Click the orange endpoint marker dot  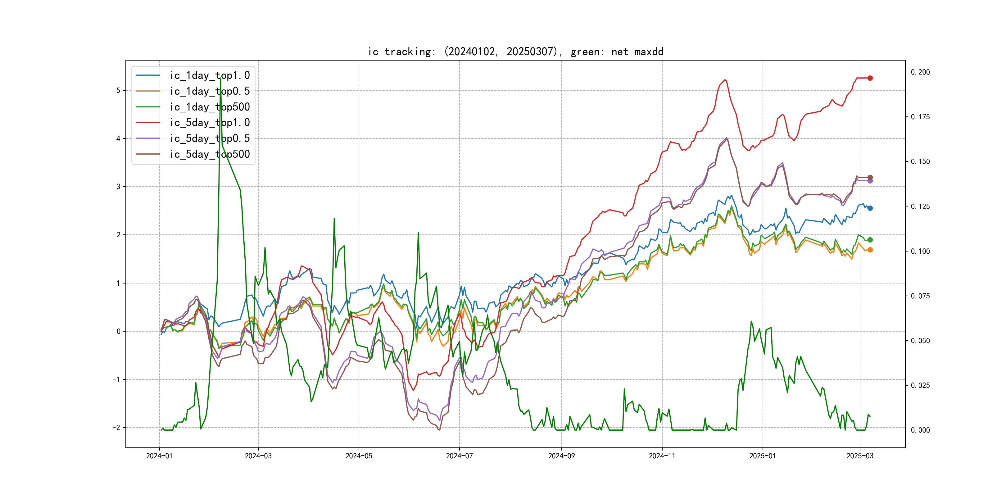870,250
